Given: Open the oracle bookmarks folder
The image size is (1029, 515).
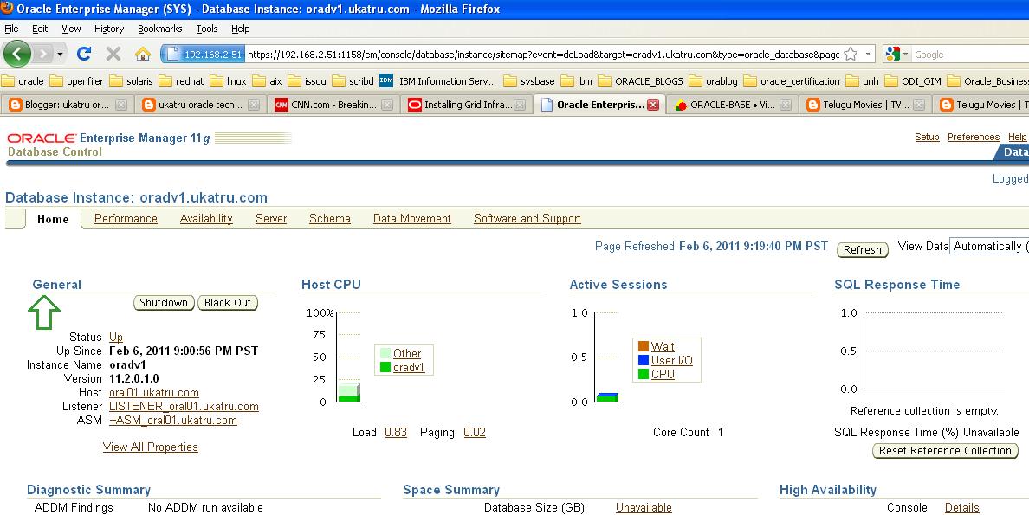Looking at the screenshot, I should tap(23, 81).
